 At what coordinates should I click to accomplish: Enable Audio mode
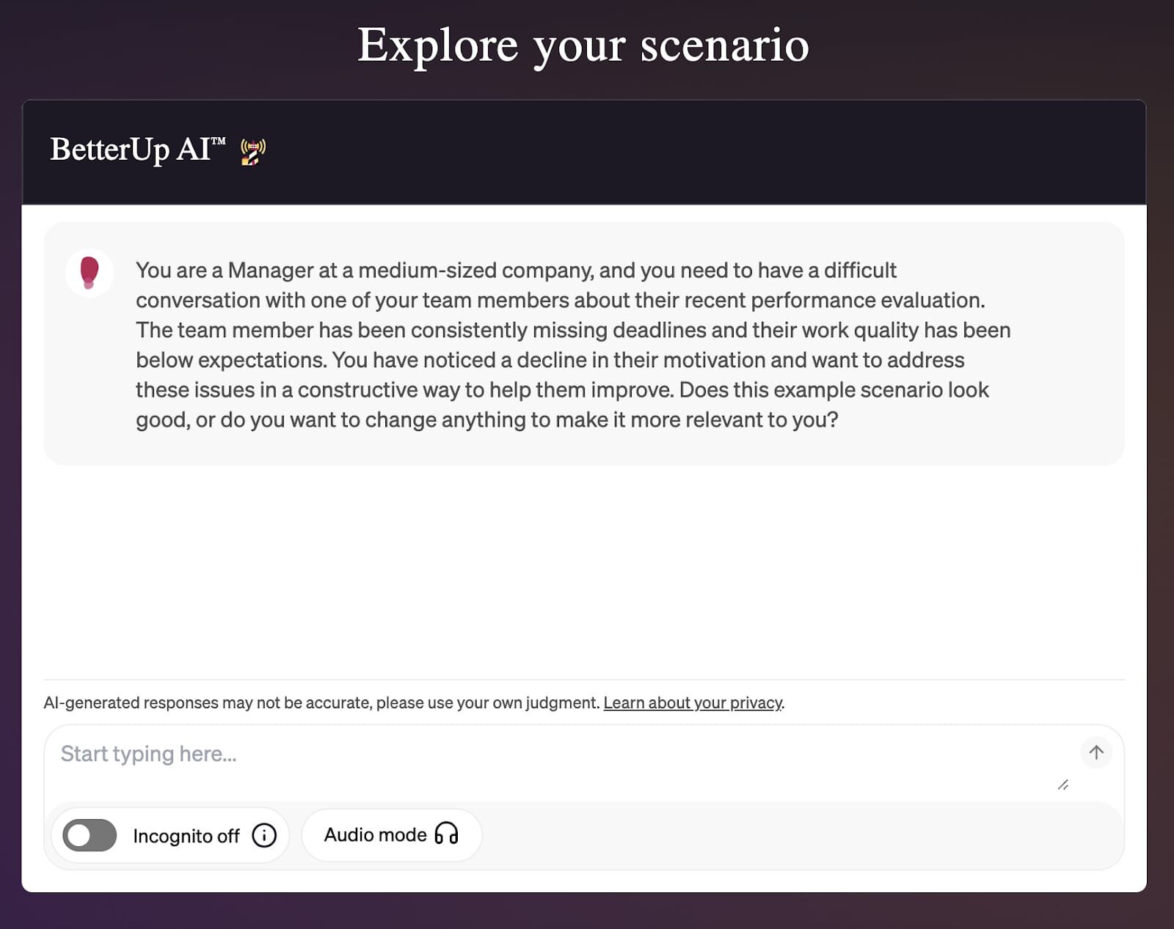click(x=391, y=835)
